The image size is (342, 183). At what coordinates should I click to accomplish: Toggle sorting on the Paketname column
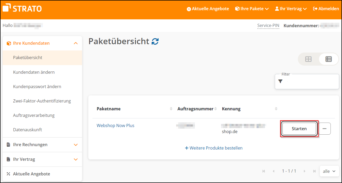(171, 108)
